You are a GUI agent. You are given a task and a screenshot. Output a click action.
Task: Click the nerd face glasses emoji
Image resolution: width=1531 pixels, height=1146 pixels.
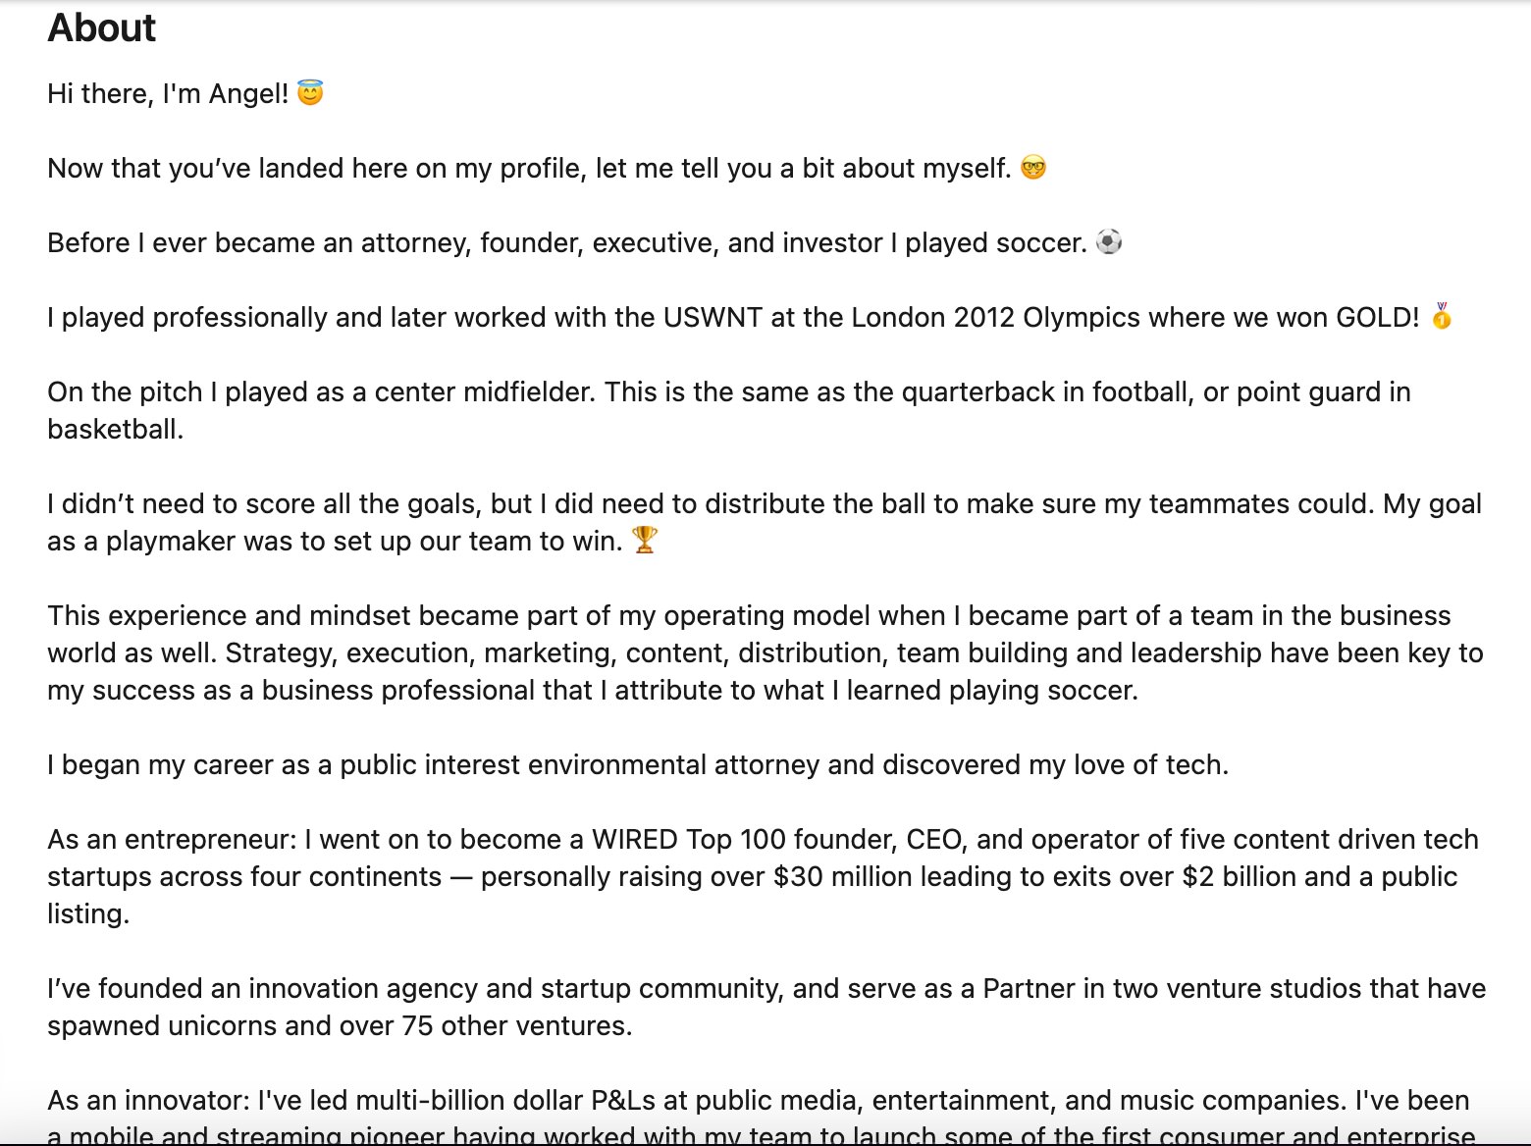tap(1033, 168)
